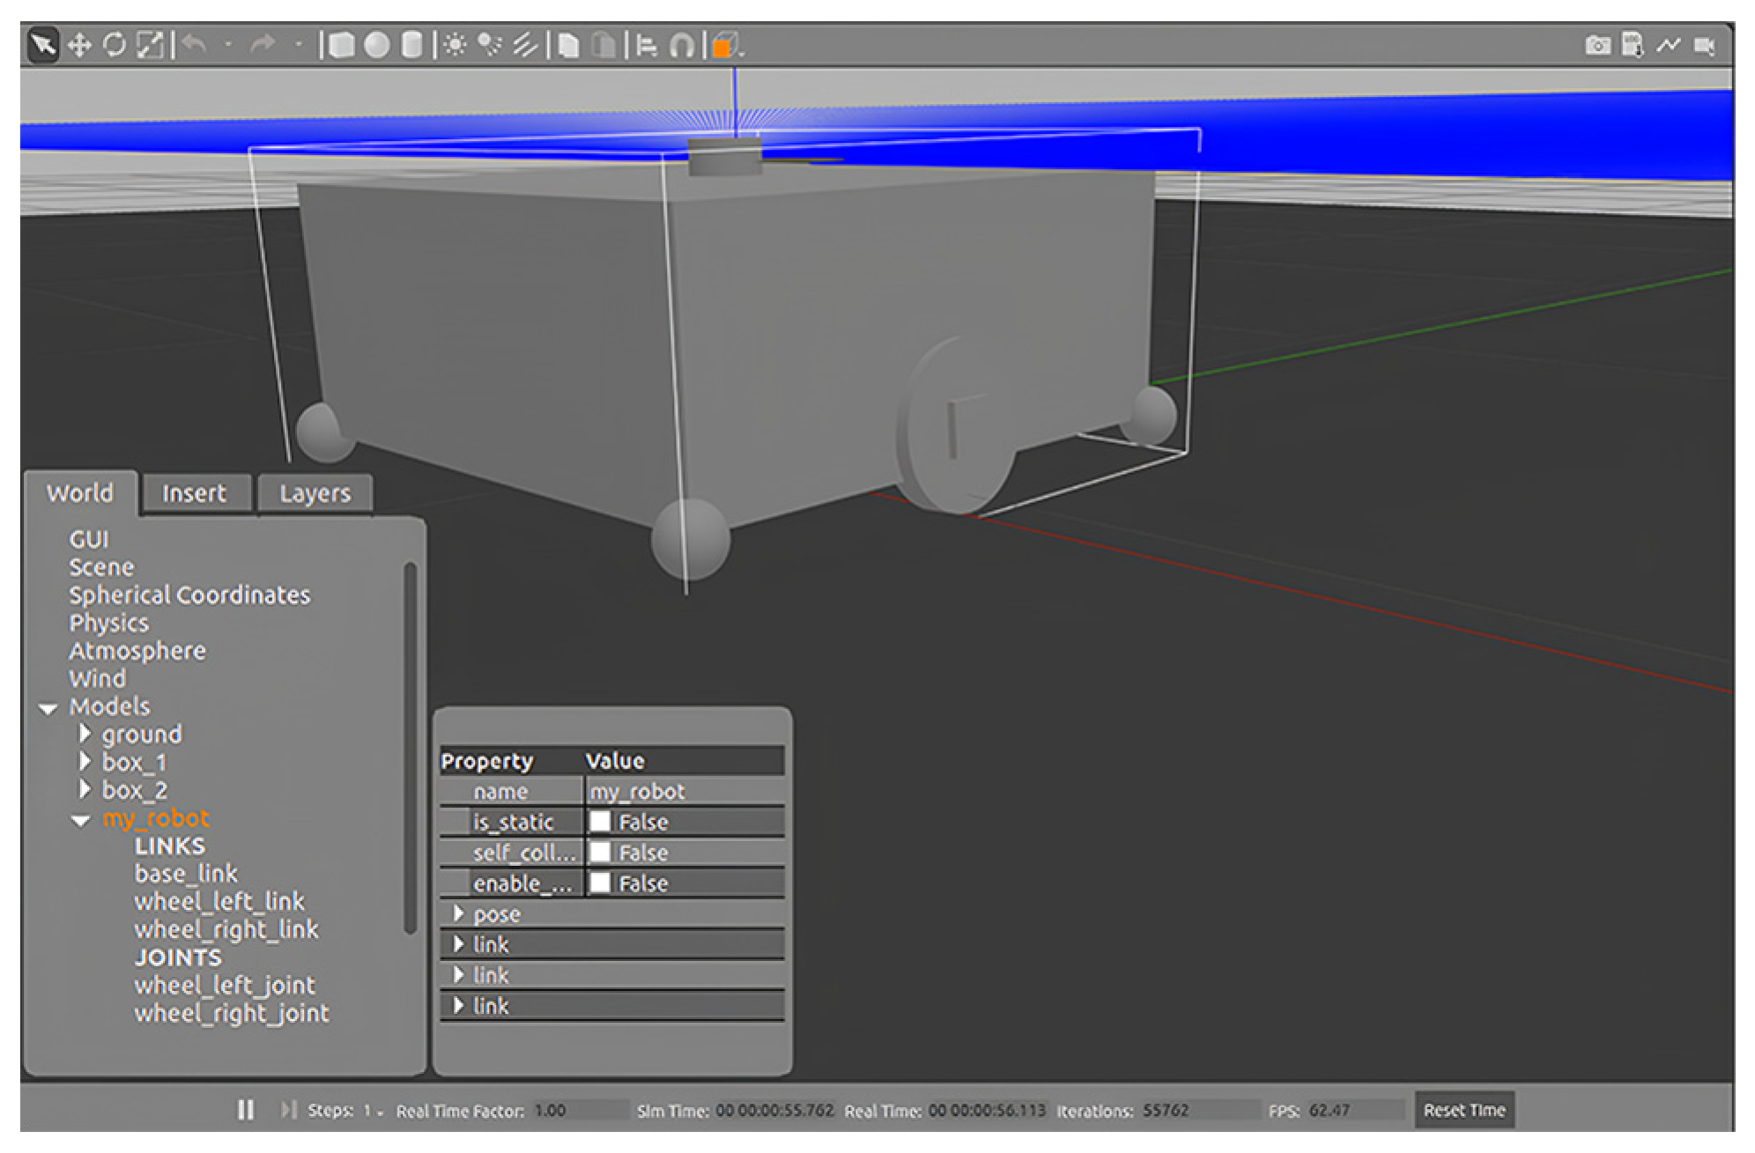The width and height of the screenshot is (1755, 1153).
Task: Insert a cylinder shape
Action: (x=411, y=45)
